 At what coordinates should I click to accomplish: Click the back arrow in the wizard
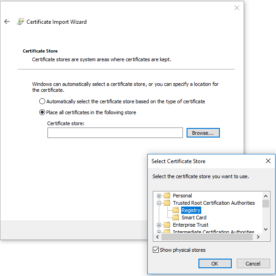(x=7, y=21)
